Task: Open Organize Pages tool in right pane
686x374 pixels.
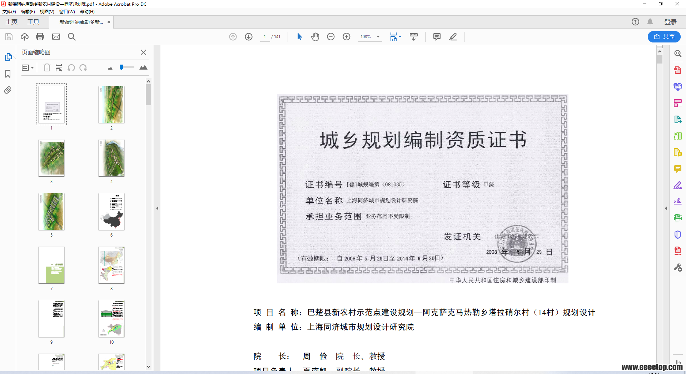Action: [x=677, y=103]
